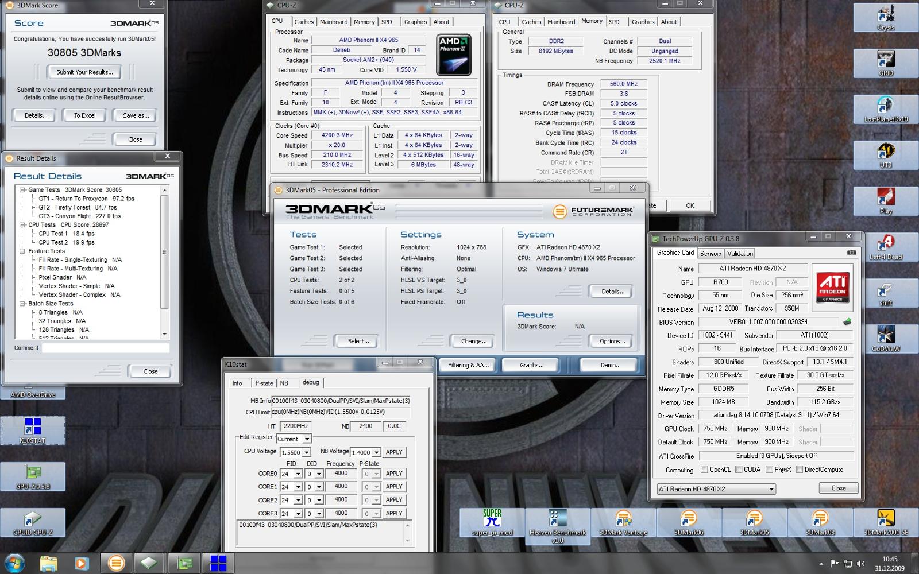Open the CORE0 FID dropdown
919x574 pixels.
pyautogui.click(x=291, y=474)
